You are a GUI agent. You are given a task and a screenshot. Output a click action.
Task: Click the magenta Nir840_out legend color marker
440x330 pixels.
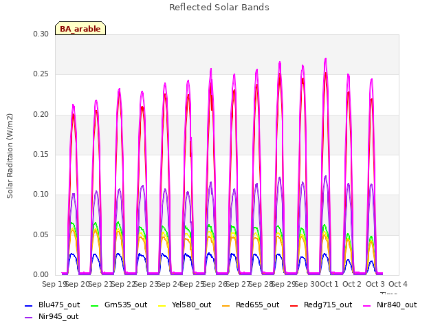[x=367, y=305]
